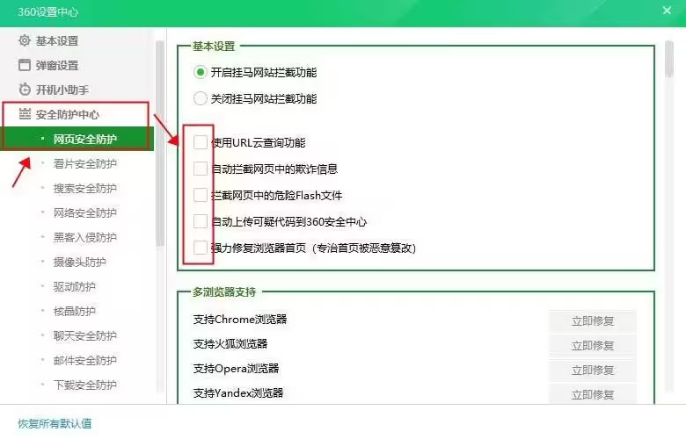The width and height of the screenshot is (686, 439).
Task: Click the window icon beside 弹窗设置
Action: click(x=25, y=65)
